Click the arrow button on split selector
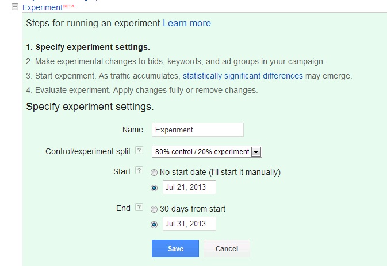Image resolution: width=387 pixels, height=266 pixels. (x=256, y=152)
